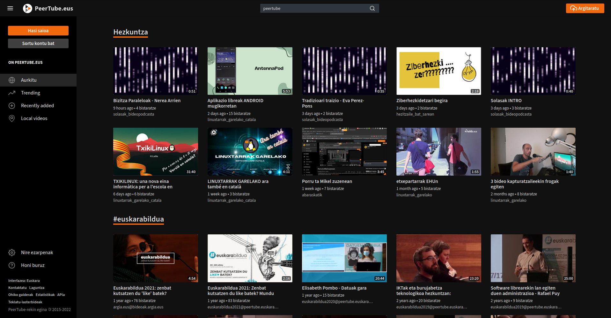Click the PeerTube.eus logo icon
The image size is (611, 318).
(27, 8)
